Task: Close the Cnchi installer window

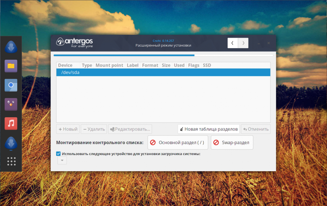Action: point(269,43)
